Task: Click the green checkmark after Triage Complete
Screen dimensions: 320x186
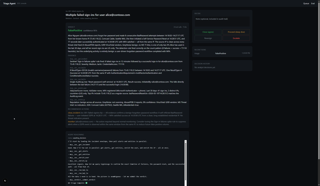Action: (x=86, y=183)
